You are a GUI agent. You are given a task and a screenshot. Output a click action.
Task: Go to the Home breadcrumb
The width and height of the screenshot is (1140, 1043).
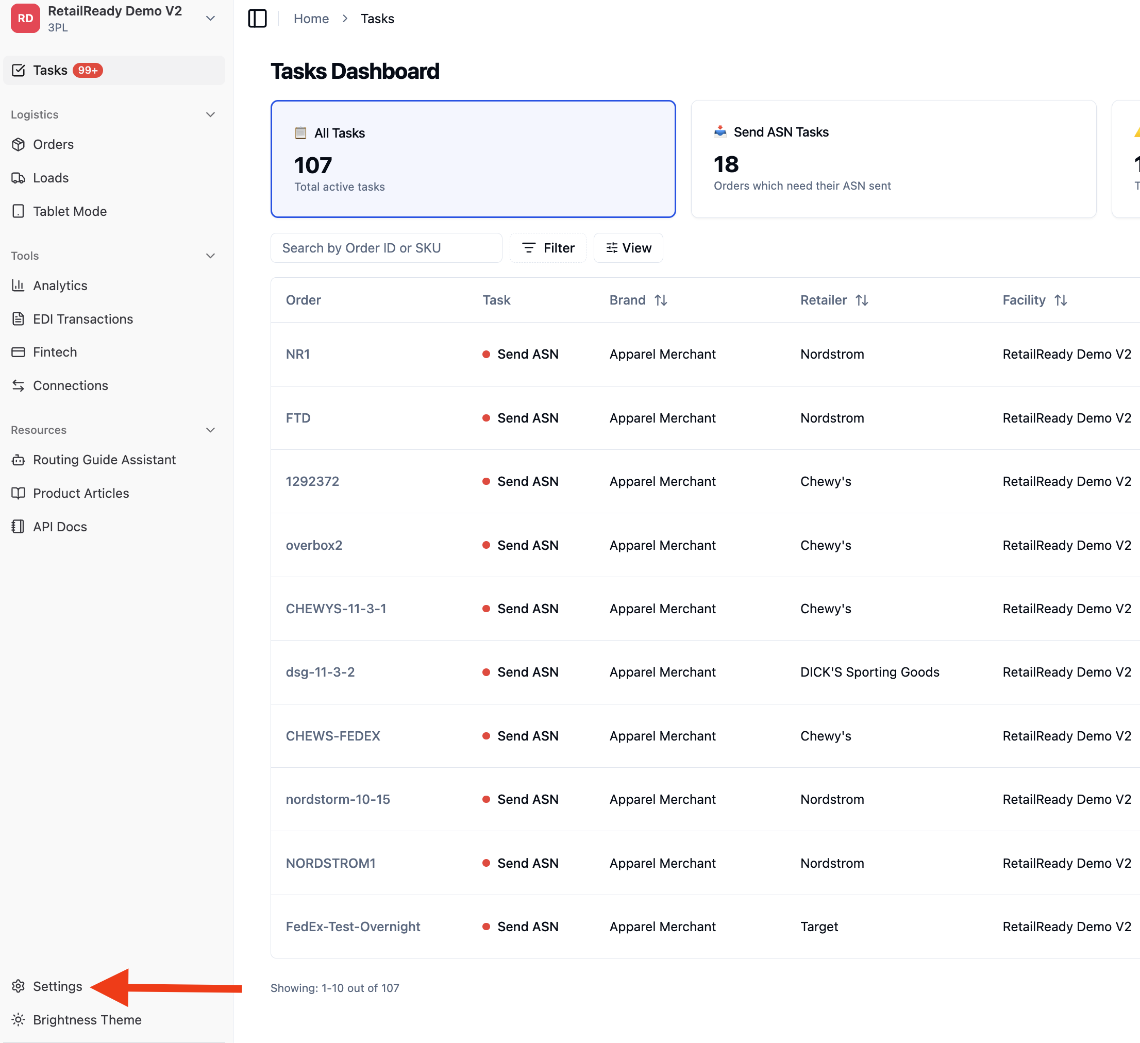tap(311, 19)
